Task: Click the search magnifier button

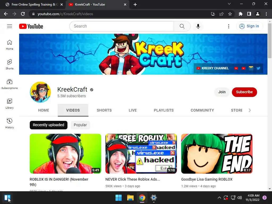Action: [182, 26]
